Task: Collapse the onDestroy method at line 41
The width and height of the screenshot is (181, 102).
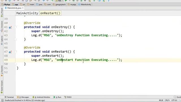Action: tap(15, 27)
